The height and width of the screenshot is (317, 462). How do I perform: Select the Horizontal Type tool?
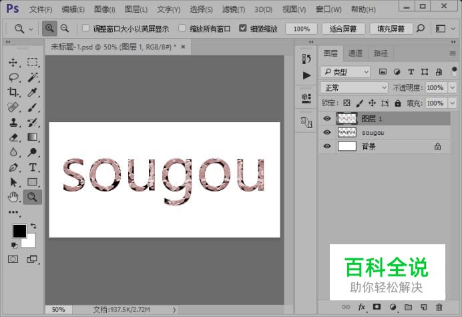point(33,168)
